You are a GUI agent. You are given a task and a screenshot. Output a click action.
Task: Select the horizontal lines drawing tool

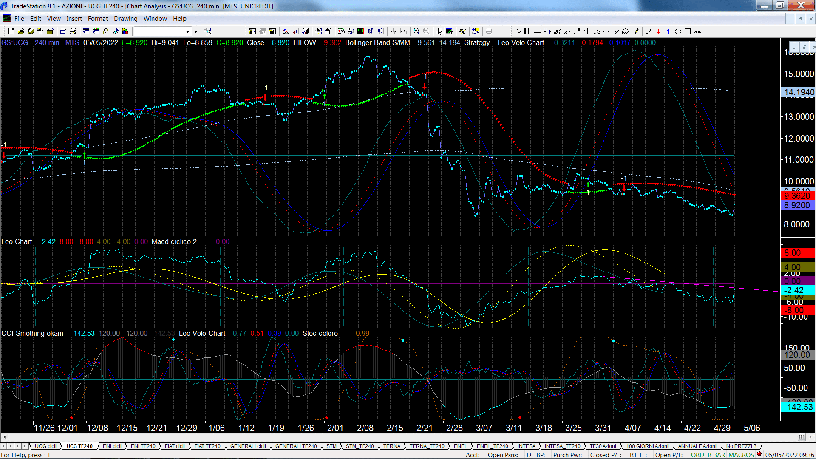(x=537, y=31)
